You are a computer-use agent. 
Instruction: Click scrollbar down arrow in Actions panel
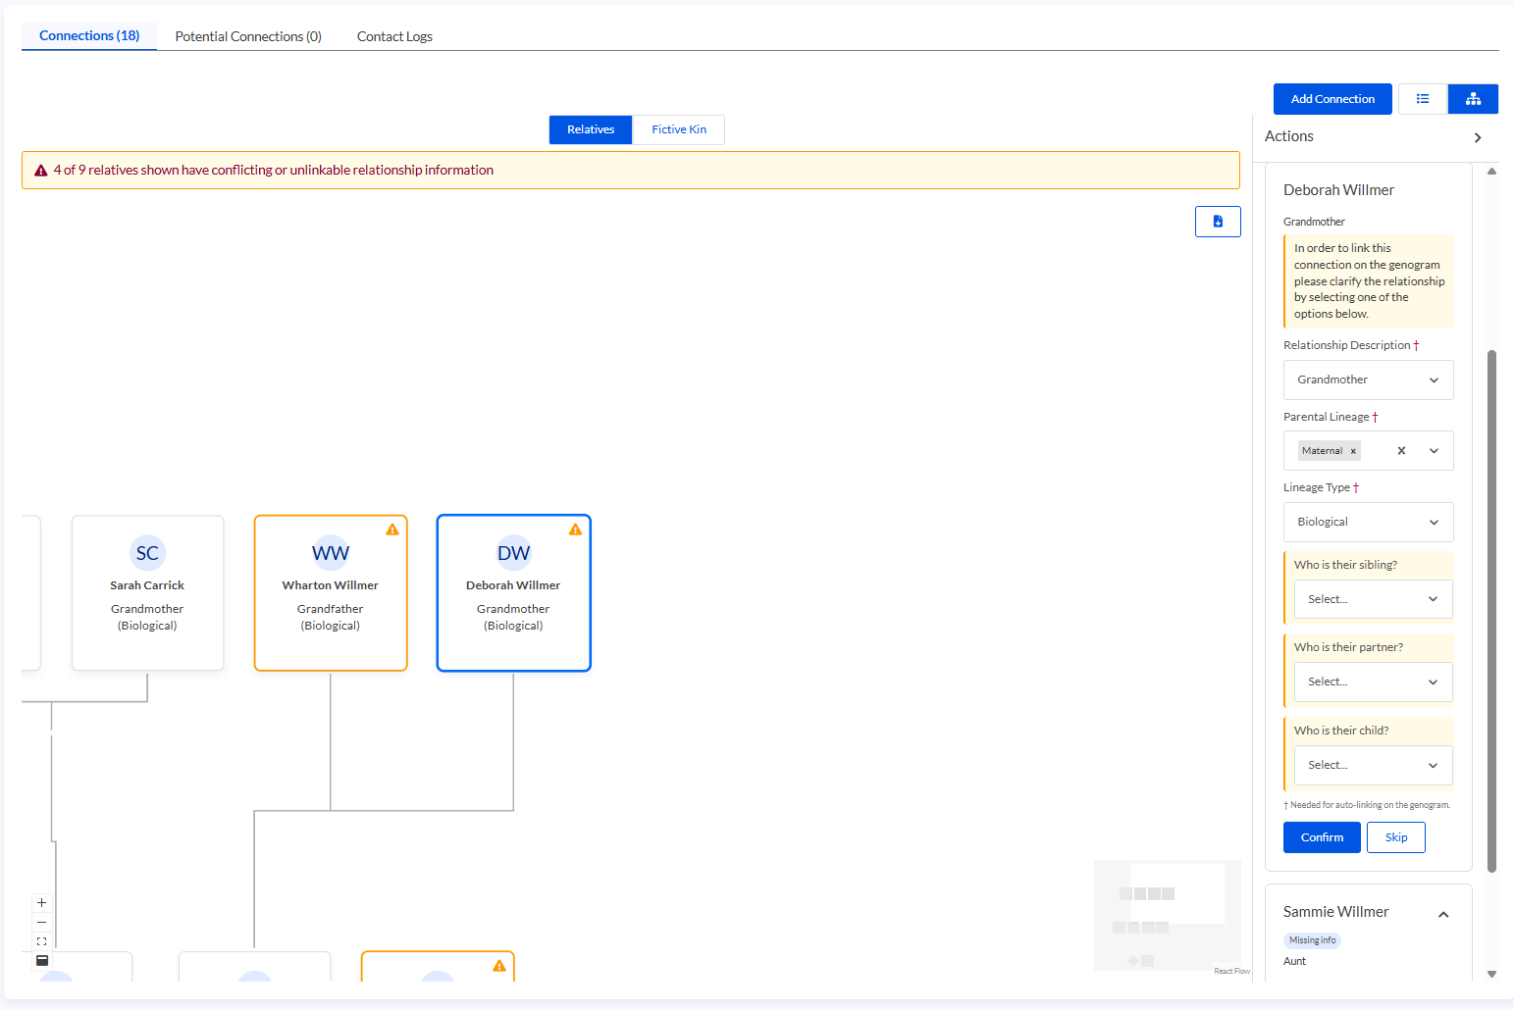(x=1491, y=974)
